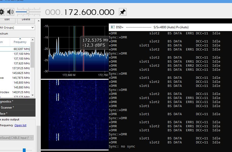Open SDR# configuration gear icon

point(2,12)
